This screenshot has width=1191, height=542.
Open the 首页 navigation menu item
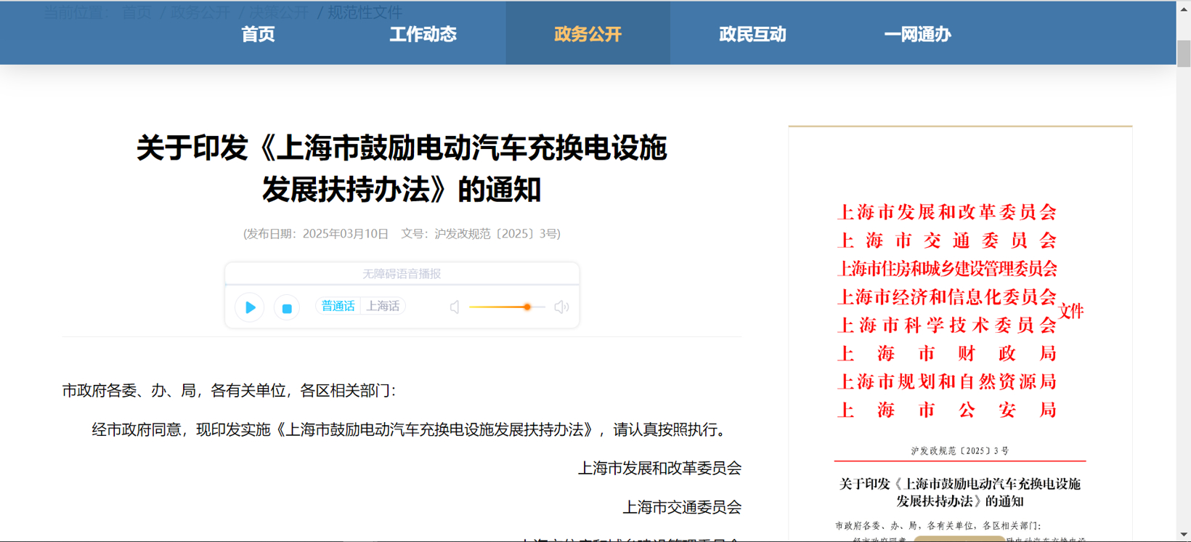pos(258,34)
